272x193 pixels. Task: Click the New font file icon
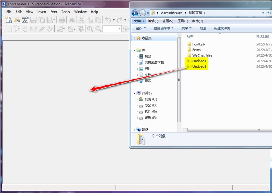tap(8, 20)
